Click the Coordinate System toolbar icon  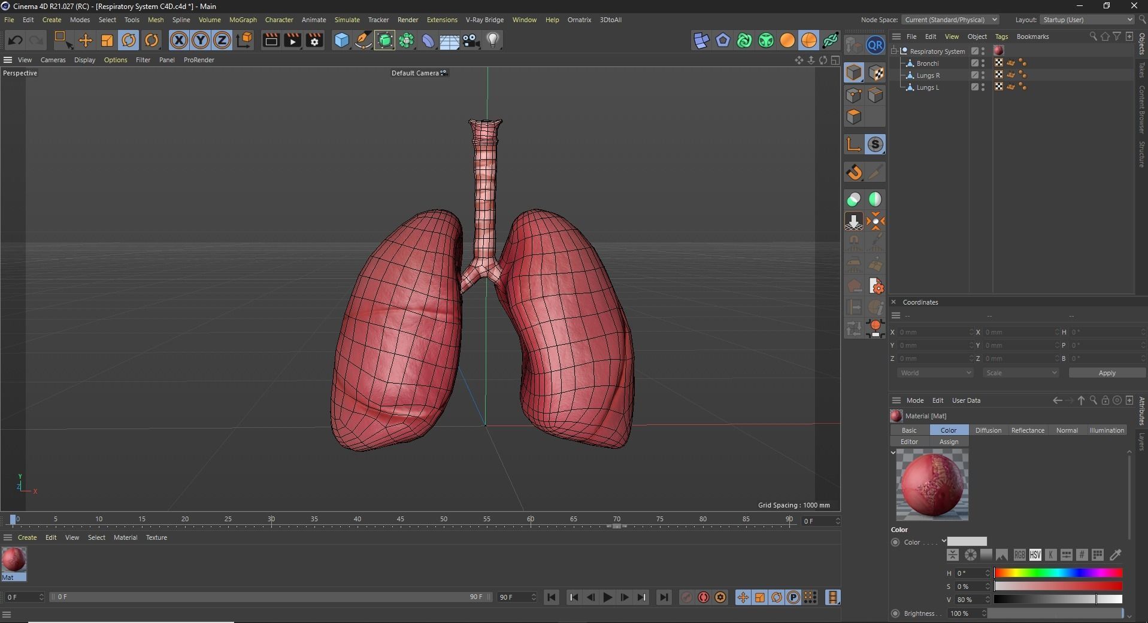244,41
